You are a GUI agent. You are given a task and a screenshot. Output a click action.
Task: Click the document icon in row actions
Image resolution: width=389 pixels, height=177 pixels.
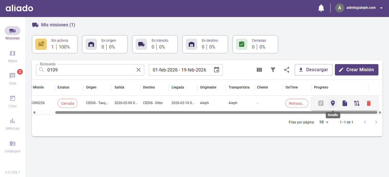pos(345,103)
